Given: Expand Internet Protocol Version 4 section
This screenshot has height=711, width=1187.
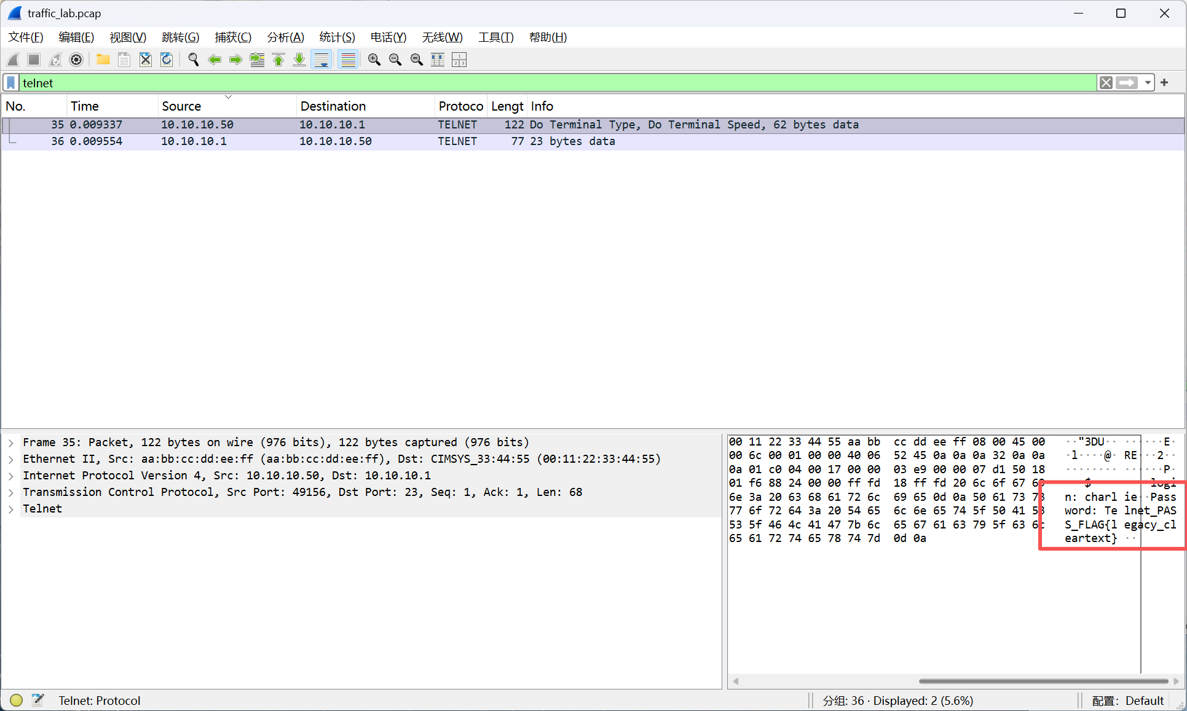Looking at the screenshot, I should click(x=11, y=476).
